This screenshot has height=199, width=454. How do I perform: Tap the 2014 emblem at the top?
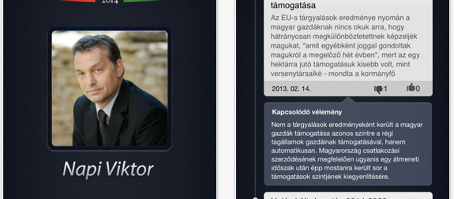[110, 2]
